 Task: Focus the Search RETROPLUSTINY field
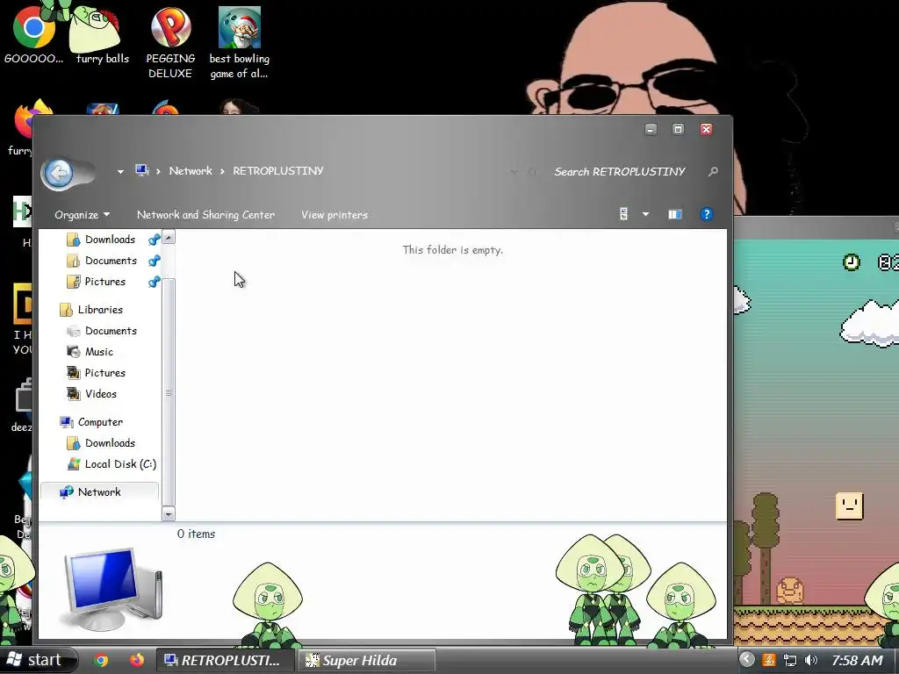pyautogui.click(x=619, y=171)
